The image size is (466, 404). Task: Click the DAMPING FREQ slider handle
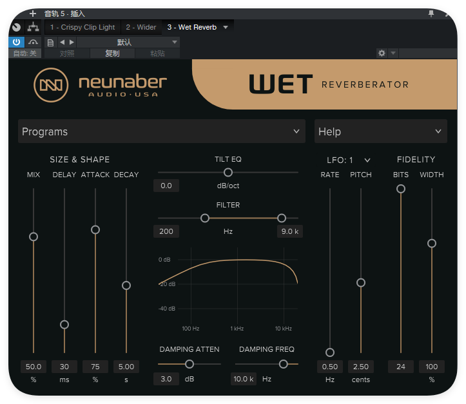pyautogui.click(x=284, y=364)
